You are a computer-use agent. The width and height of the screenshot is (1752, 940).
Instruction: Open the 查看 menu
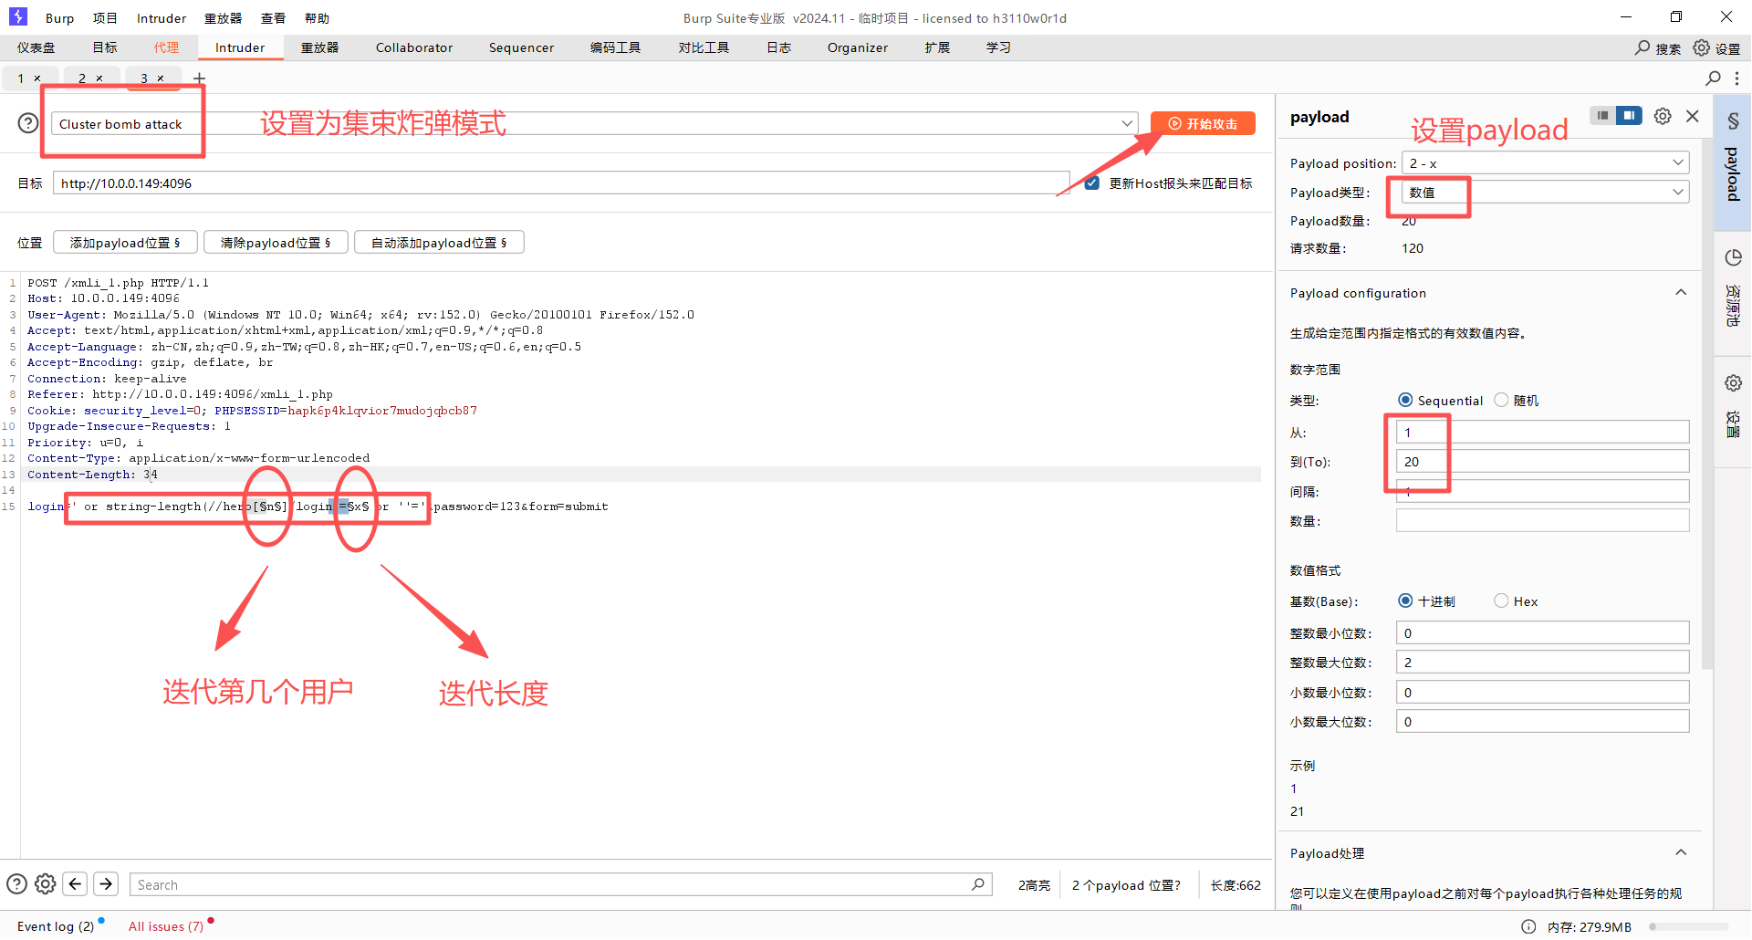pyautogui.click(x=273, y=18)
